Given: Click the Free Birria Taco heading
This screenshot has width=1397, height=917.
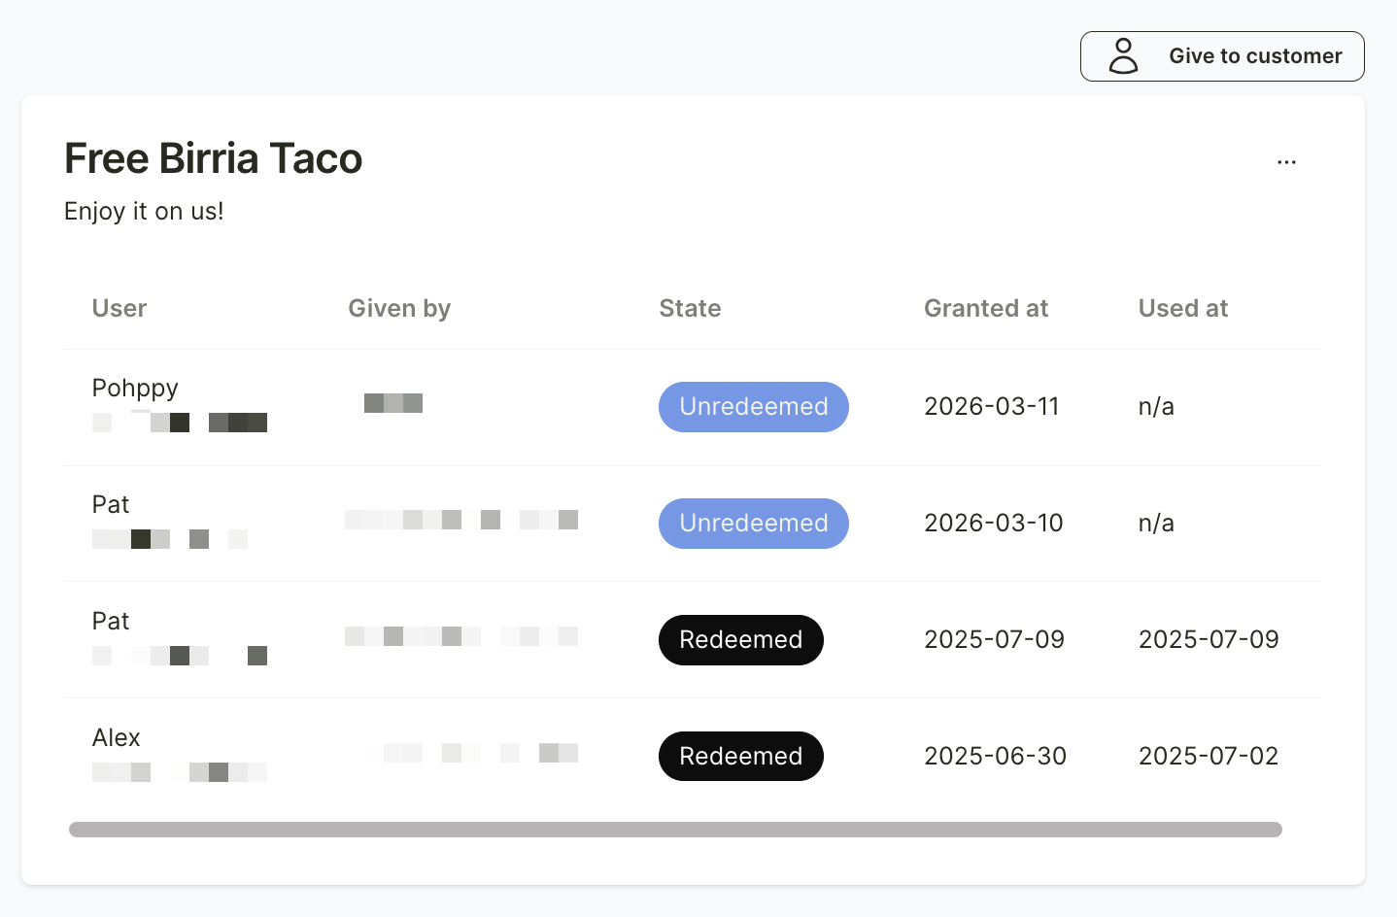Looking at the screenshot, I should click(213, 158).
